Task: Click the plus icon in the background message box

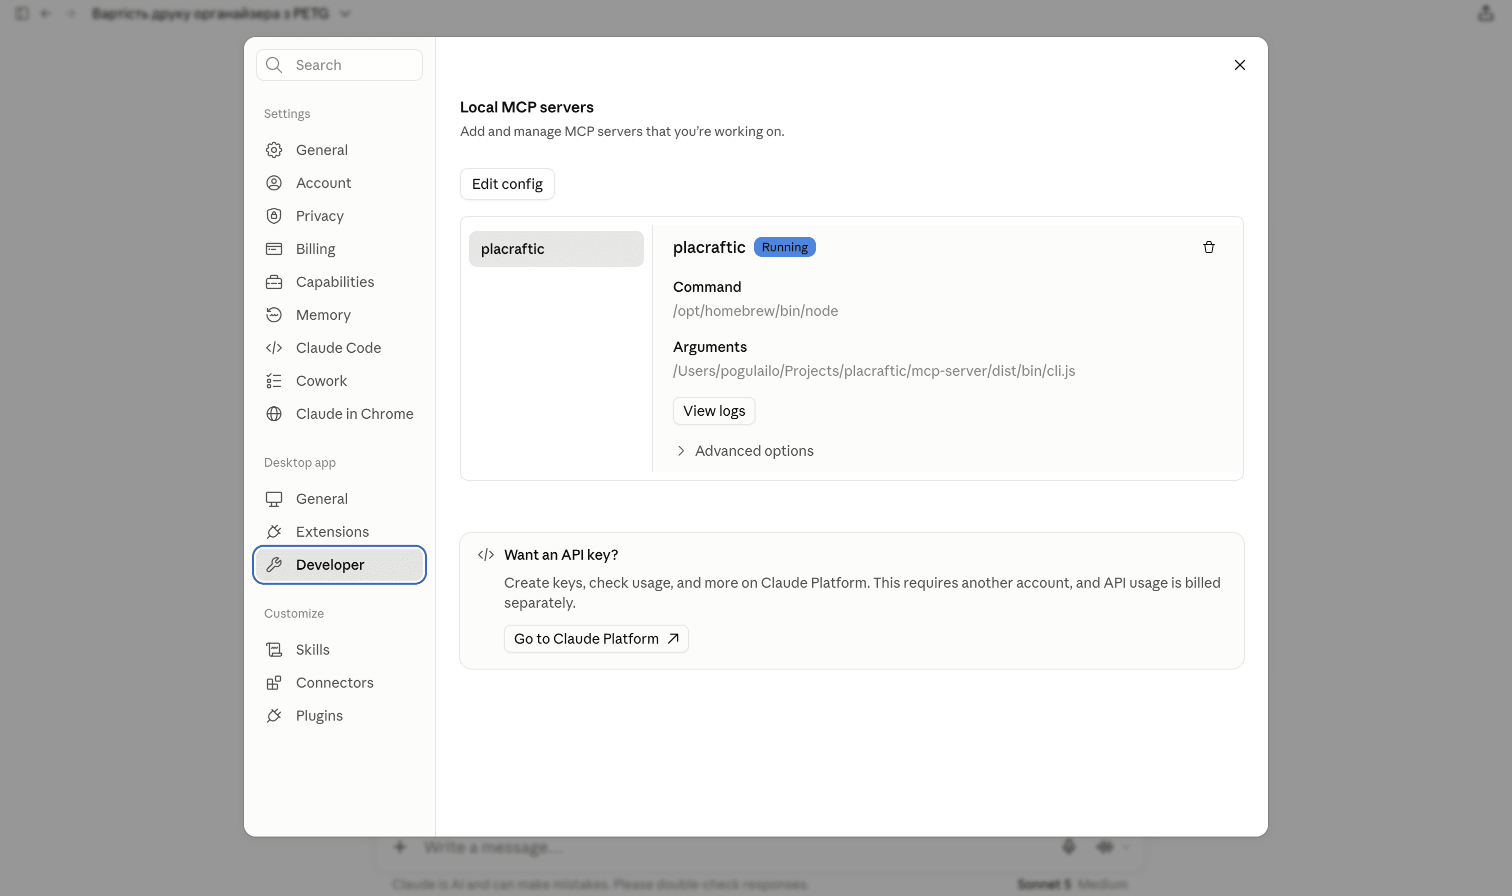Action: pos(400,847)
